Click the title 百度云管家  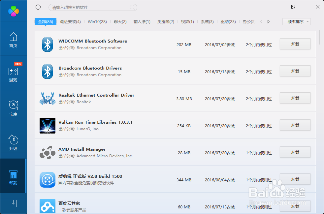pyautogui.click(x=69, y=203)
